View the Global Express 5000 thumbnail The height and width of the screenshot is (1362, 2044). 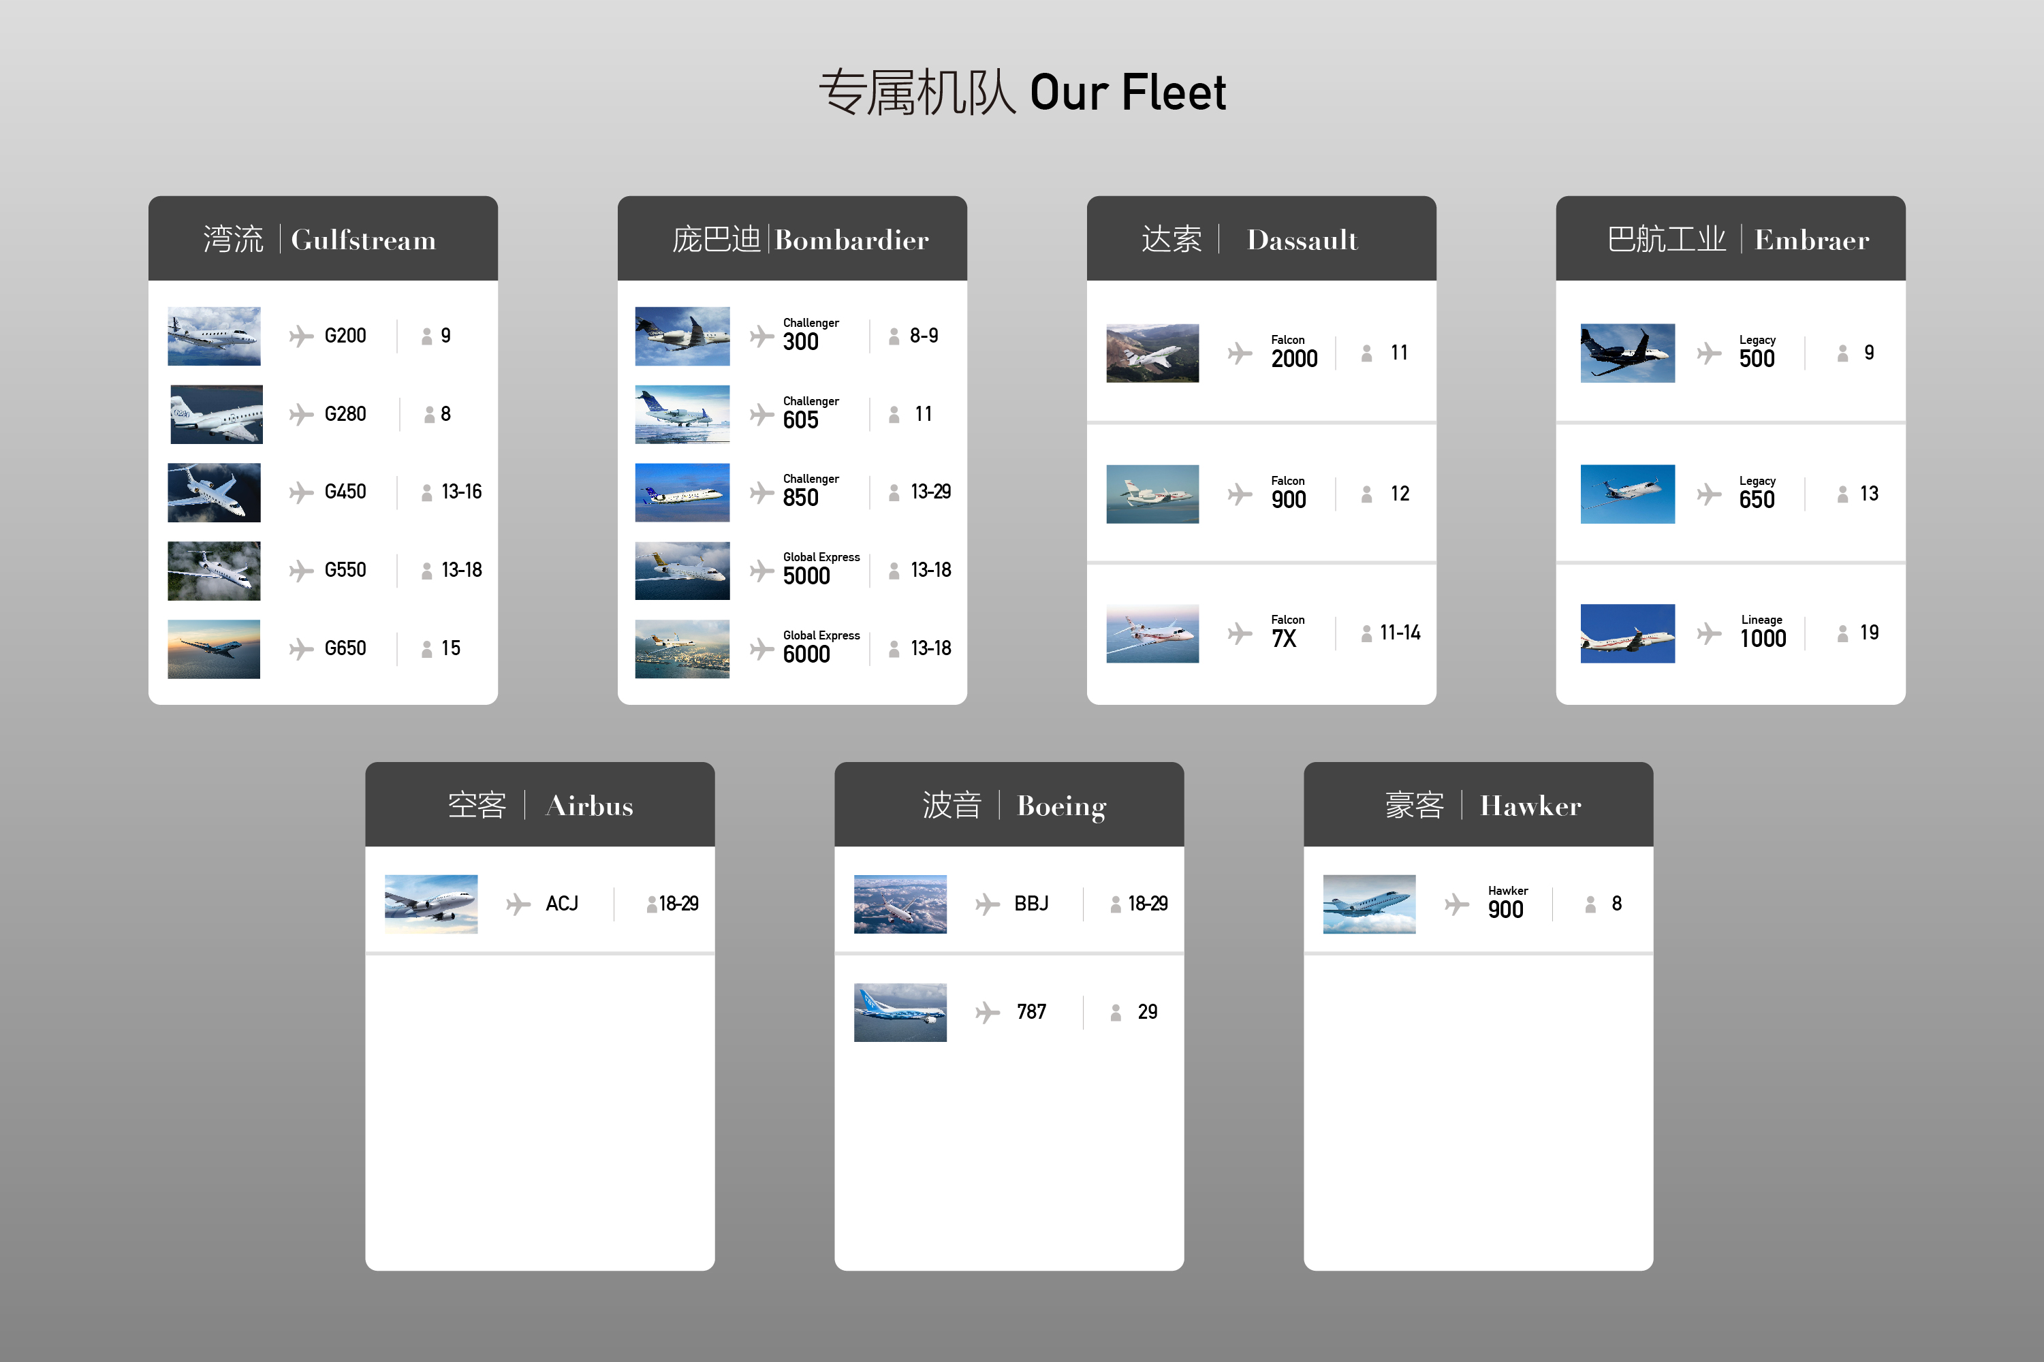click(x=682, y=571)
